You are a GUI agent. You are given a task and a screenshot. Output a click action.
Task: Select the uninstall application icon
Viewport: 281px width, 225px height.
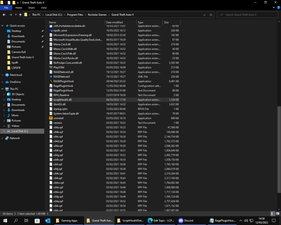(51, 118)
